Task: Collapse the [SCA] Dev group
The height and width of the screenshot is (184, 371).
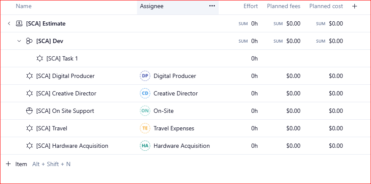Action: click(x=19, y=41)
